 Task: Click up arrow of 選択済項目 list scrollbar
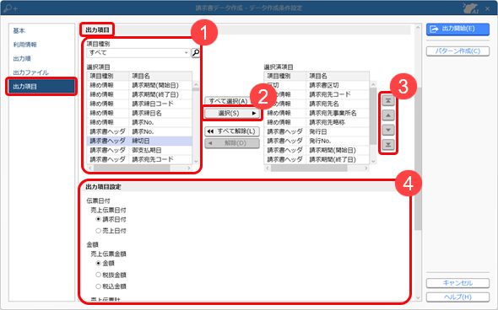tap(373, 84)
